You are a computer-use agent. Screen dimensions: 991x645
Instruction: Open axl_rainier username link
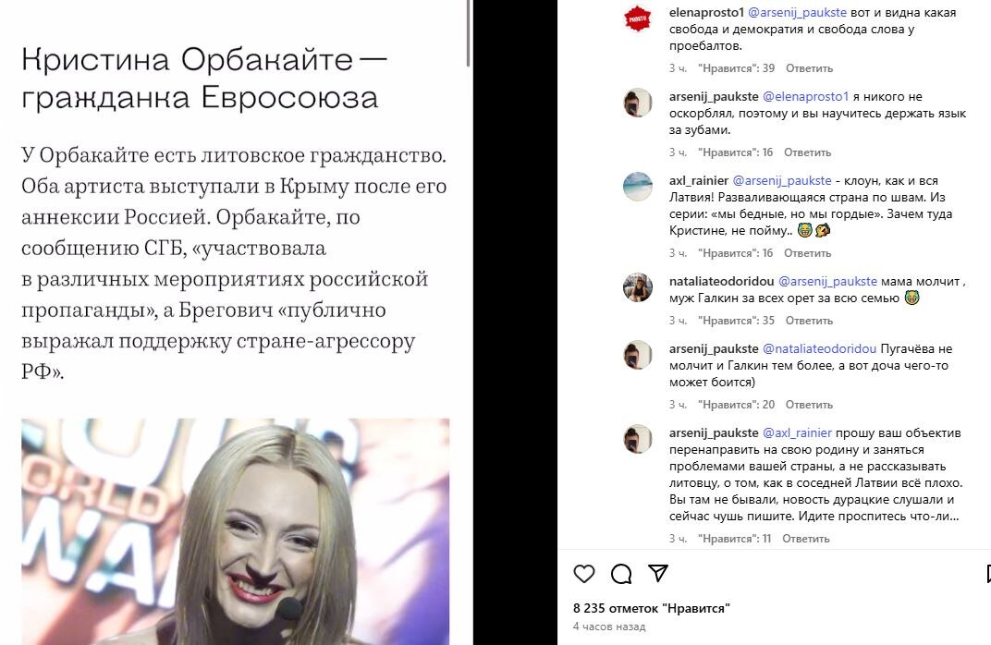click(x=698, y=181)
